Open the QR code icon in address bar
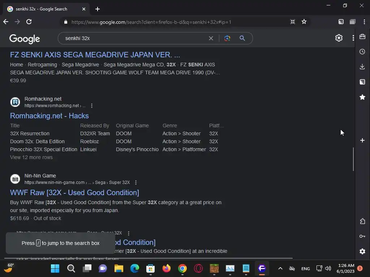Image resolution: width=370 pixels, height=277 pixels. (x=293, y=22)
